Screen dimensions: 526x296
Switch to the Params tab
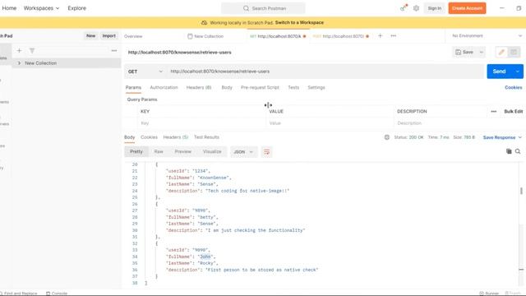pyautogui.click(x=133, y=87)
